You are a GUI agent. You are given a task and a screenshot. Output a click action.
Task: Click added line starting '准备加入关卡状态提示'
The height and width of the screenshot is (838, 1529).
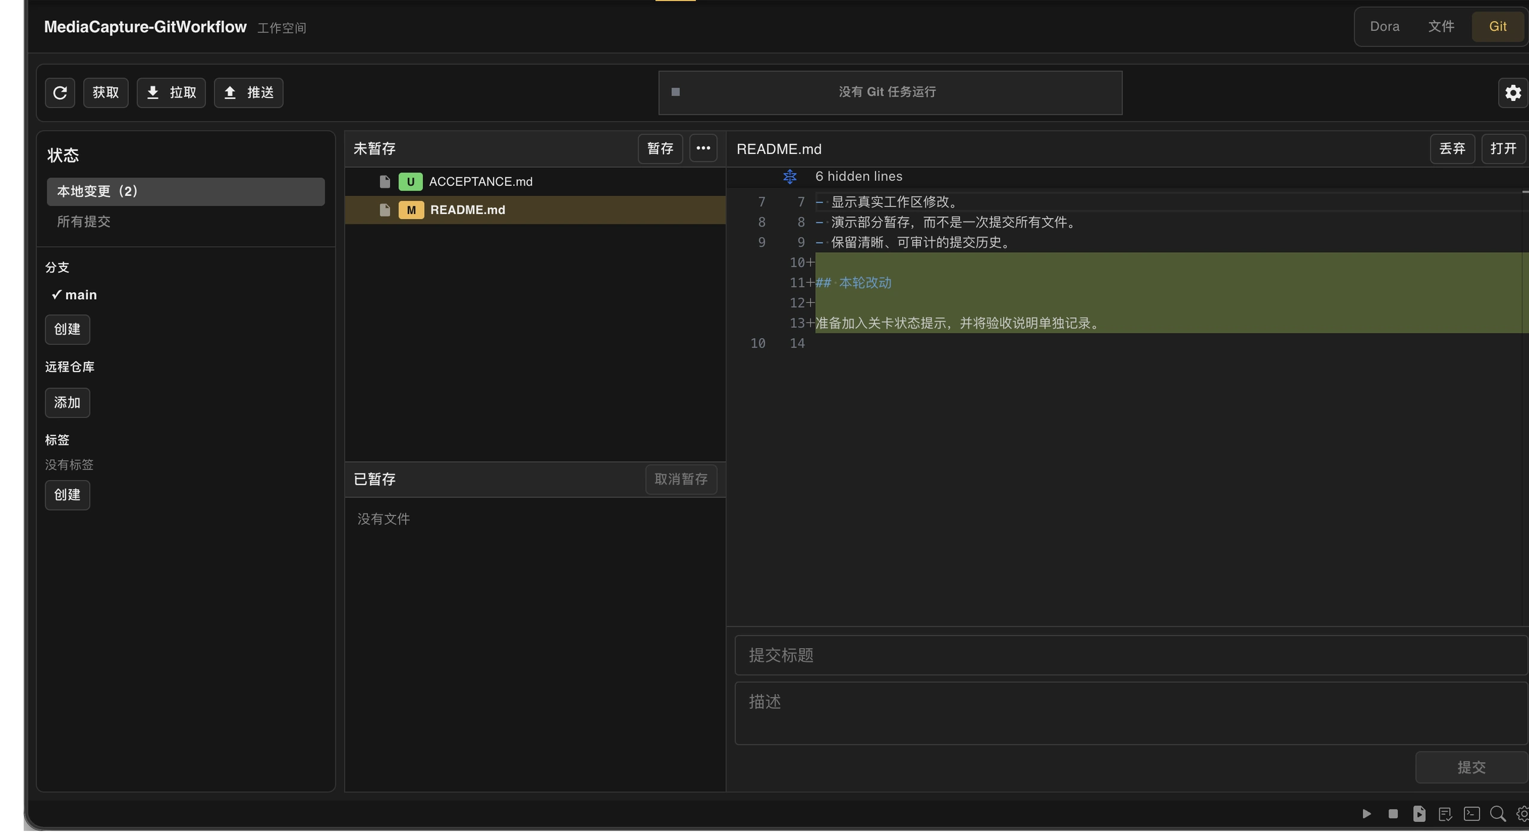click(x=958, y=323)
